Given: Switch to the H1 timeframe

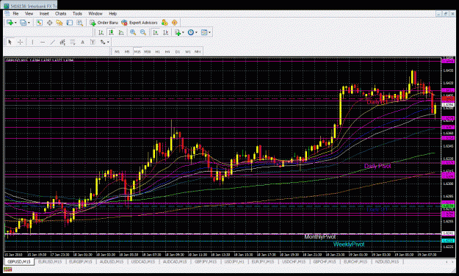Looking at the screenshot, I should (x=157, y=52).
